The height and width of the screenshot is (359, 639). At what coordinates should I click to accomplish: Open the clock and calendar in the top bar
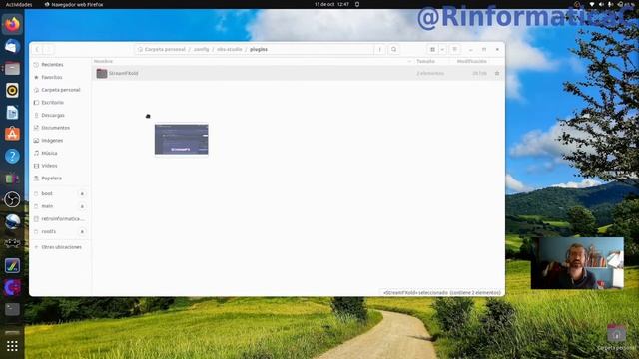click(x=331, y=4)
